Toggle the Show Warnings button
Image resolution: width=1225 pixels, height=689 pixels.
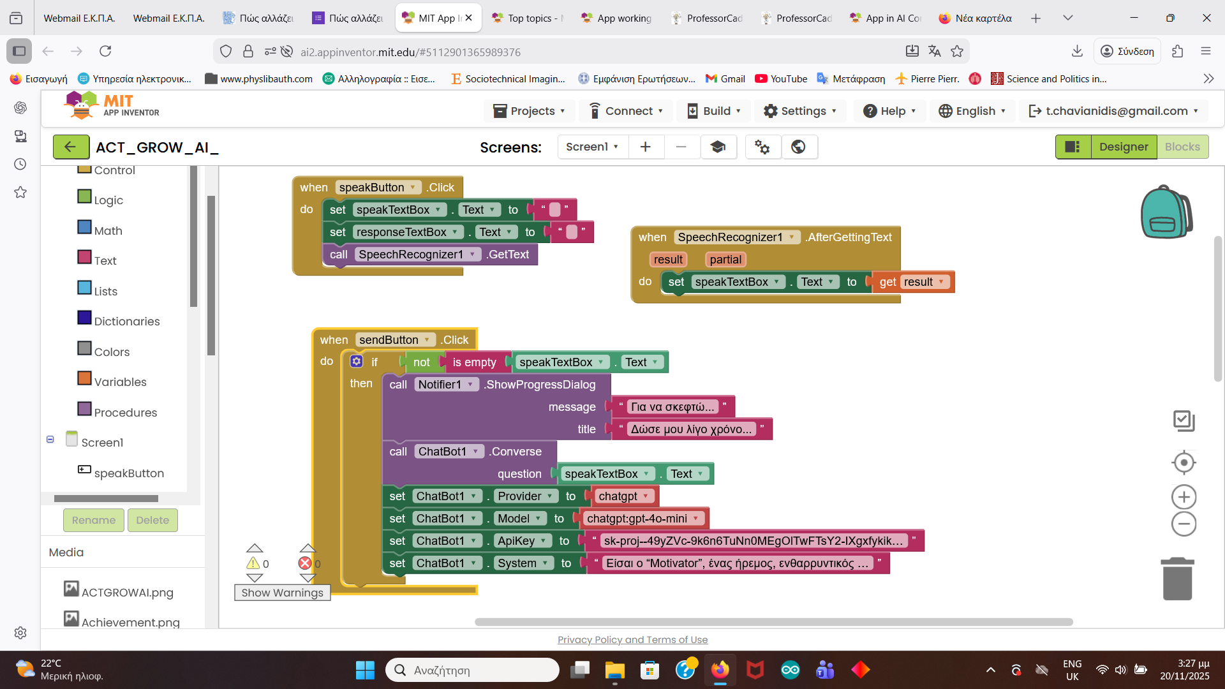pyautogui.click(x=282, y=593)
